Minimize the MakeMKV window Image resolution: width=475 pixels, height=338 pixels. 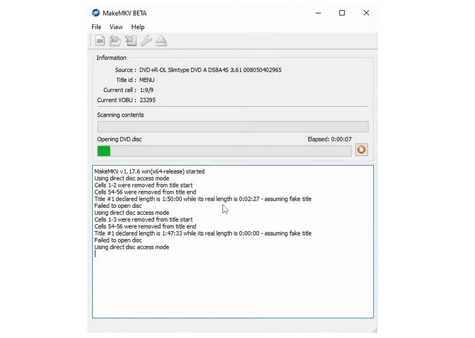318,13
